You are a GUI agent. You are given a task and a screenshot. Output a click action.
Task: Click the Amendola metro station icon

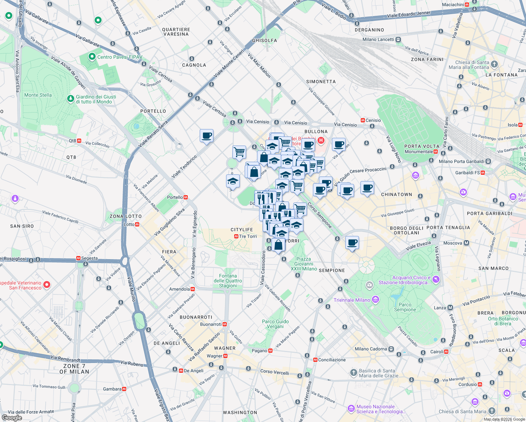click(192, 288)
